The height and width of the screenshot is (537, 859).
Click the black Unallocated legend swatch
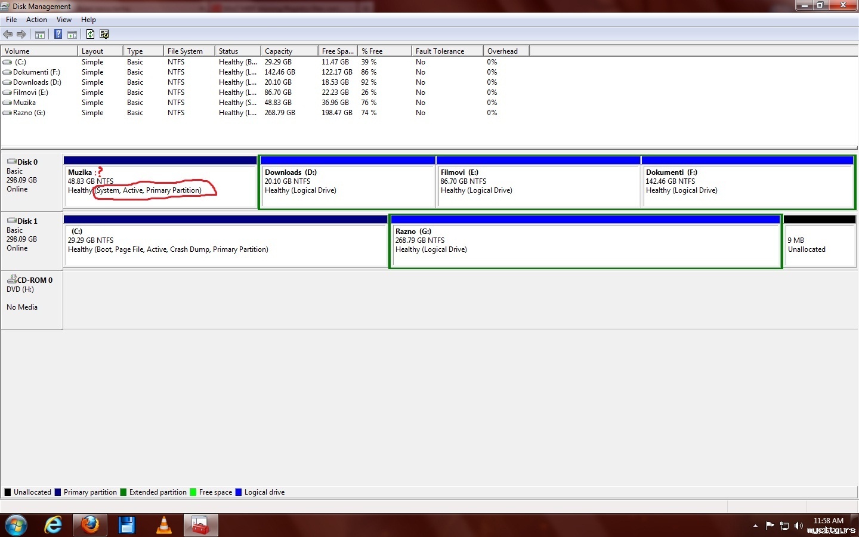coord(8,492)
